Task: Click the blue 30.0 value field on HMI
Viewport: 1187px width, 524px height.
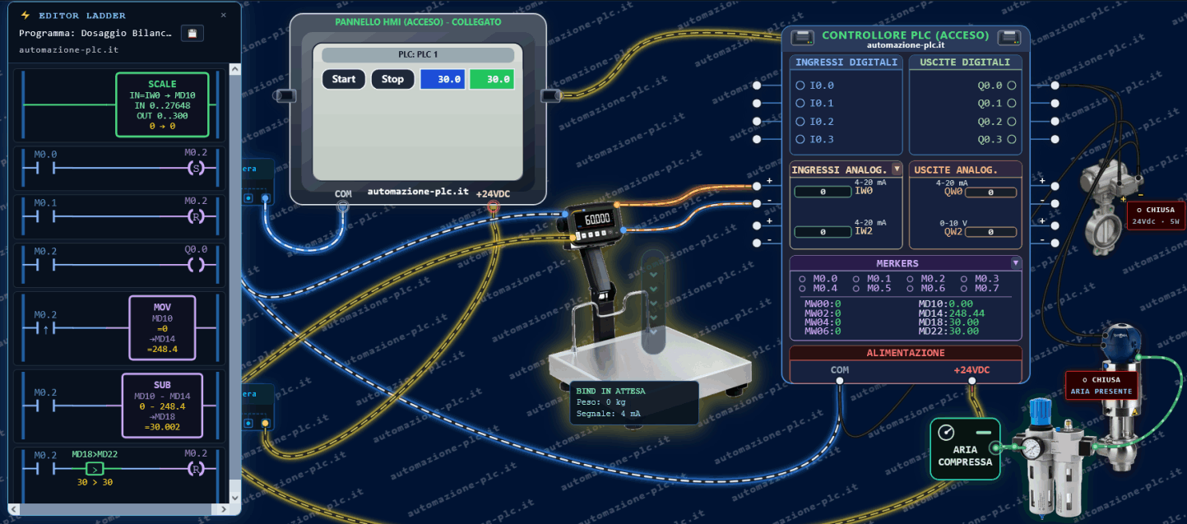Action: (x=443, y=79)
